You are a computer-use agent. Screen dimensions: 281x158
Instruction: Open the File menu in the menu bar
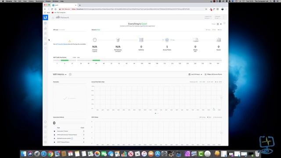pyautogui.click(x=15, y=1)
